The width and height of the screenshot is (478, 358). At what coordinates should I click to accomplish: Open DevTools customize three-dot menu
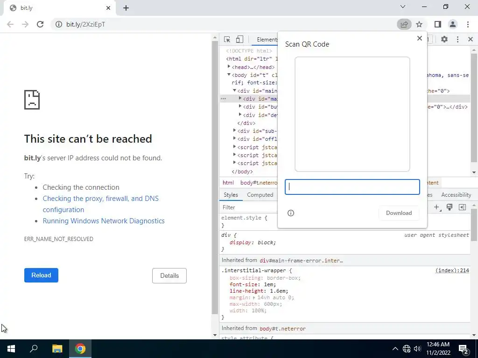(457, 39)
